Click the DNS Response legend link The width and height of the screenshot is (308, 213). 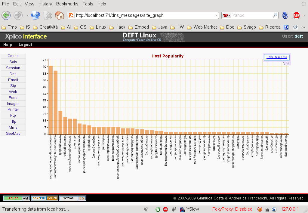[x=277, y=57]
